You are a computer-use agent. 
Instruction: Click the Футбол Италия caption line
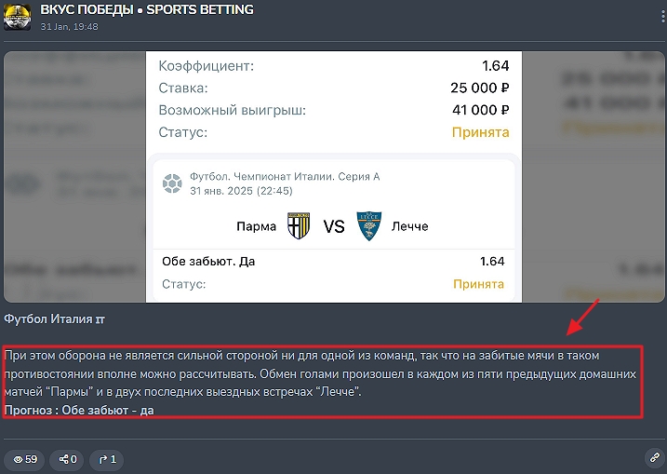coord(54,319)
